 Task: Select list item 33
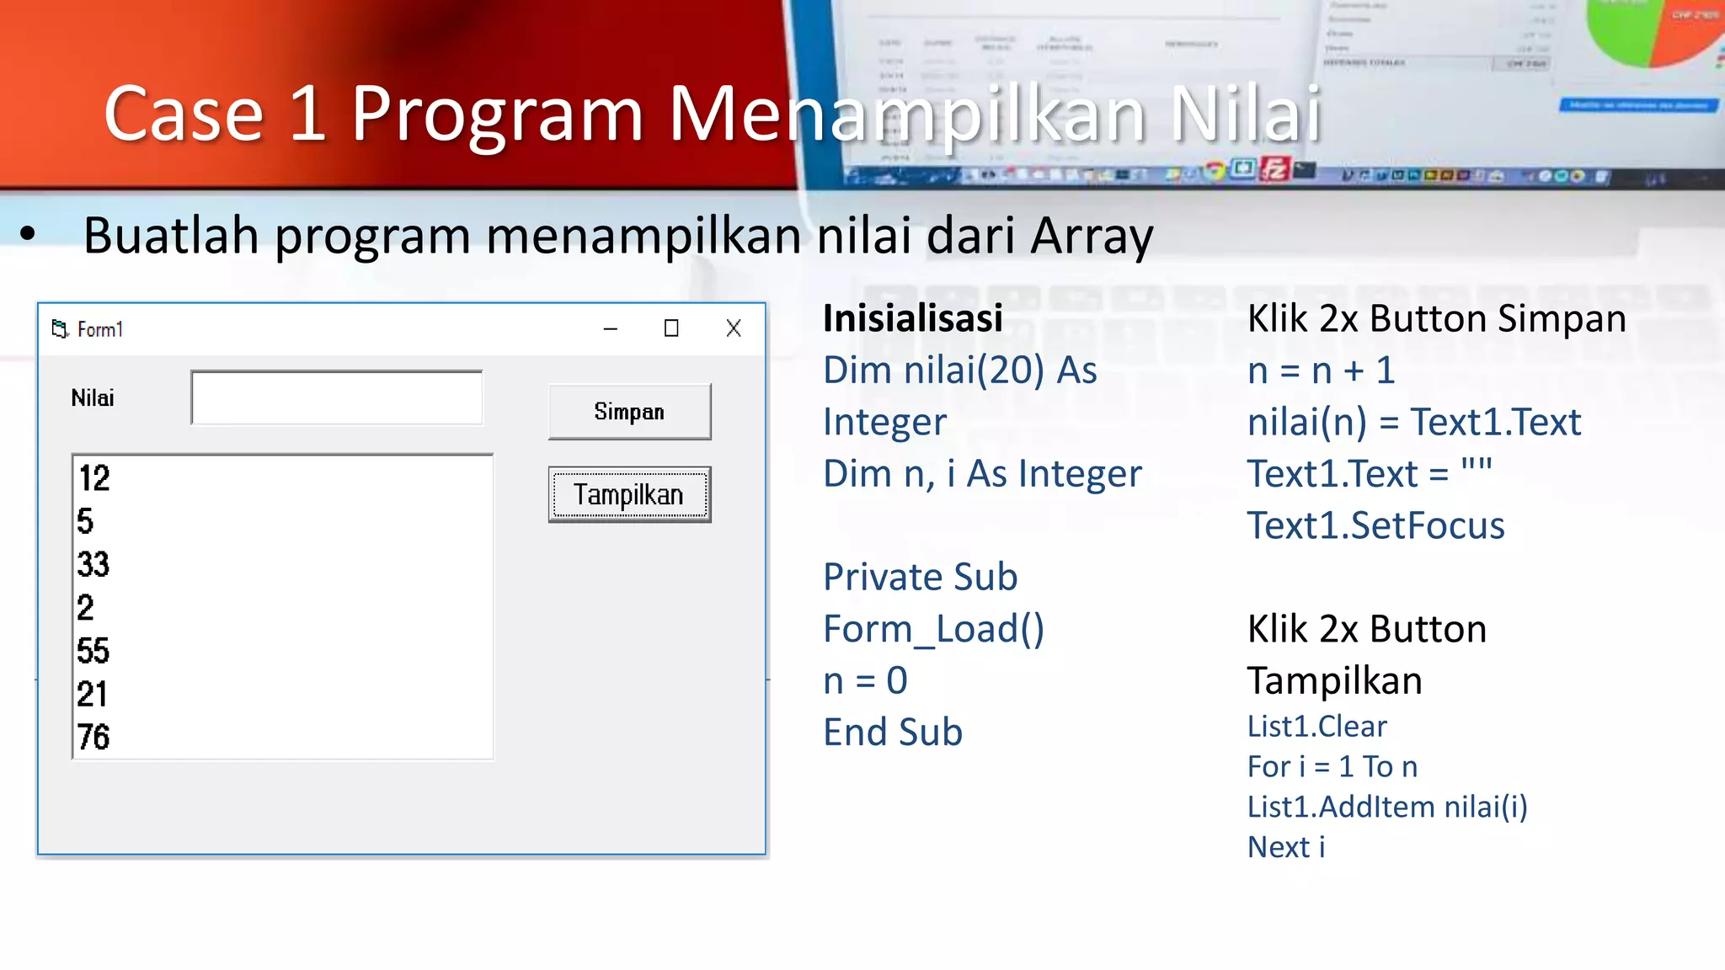pyautogui.click(x=93, y=564)
